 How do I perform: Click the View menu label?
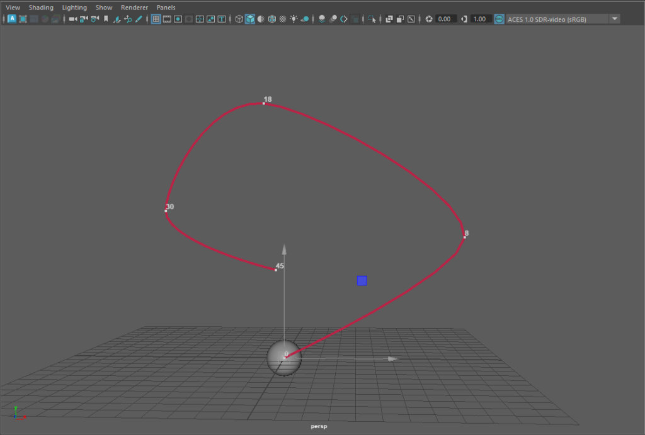tap(13, 8)
